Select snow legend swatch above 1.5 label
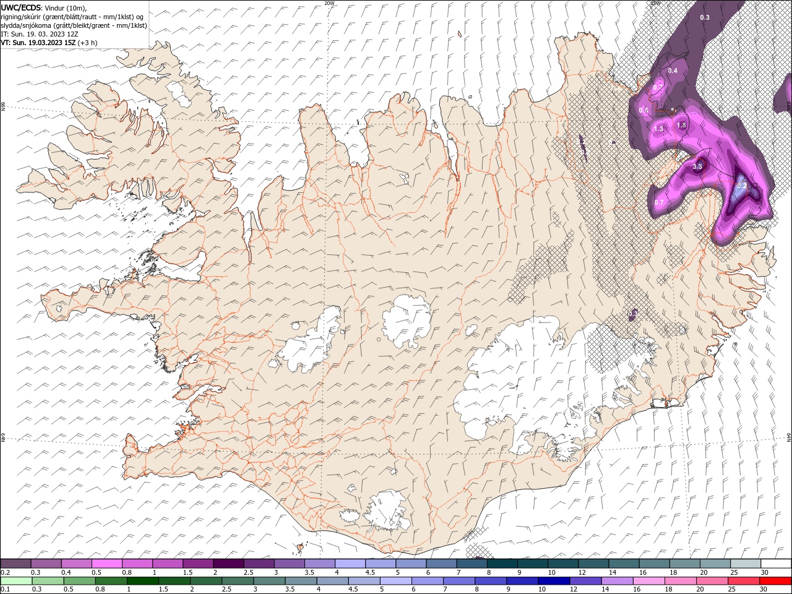This screenshot has height=594, width=792. coord(198,564)
